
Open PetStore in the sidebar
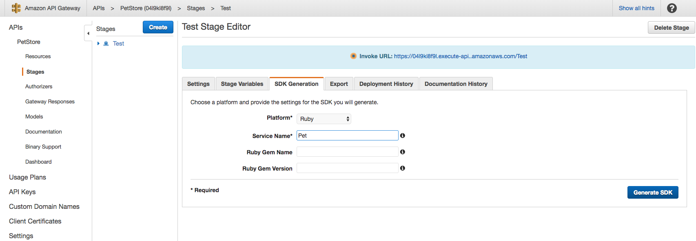(x=29, y=42)
